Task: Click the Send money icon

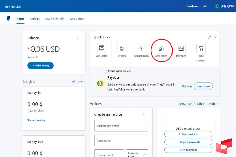Action: pyautogui.click(x=161, y=48)
